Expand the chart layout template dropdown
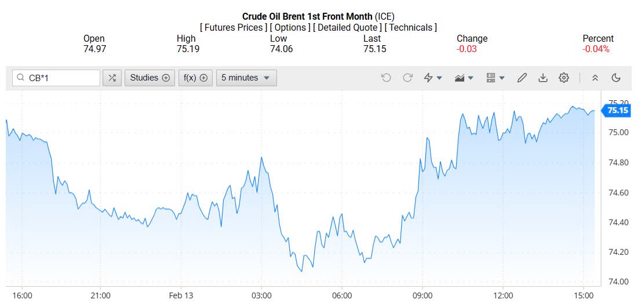Image resolution: width=641 pixels, height=303 pixels. coord(496,78)
